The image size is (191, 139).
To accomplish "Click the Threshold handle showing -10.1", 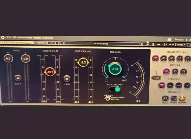I will point(50,72).
